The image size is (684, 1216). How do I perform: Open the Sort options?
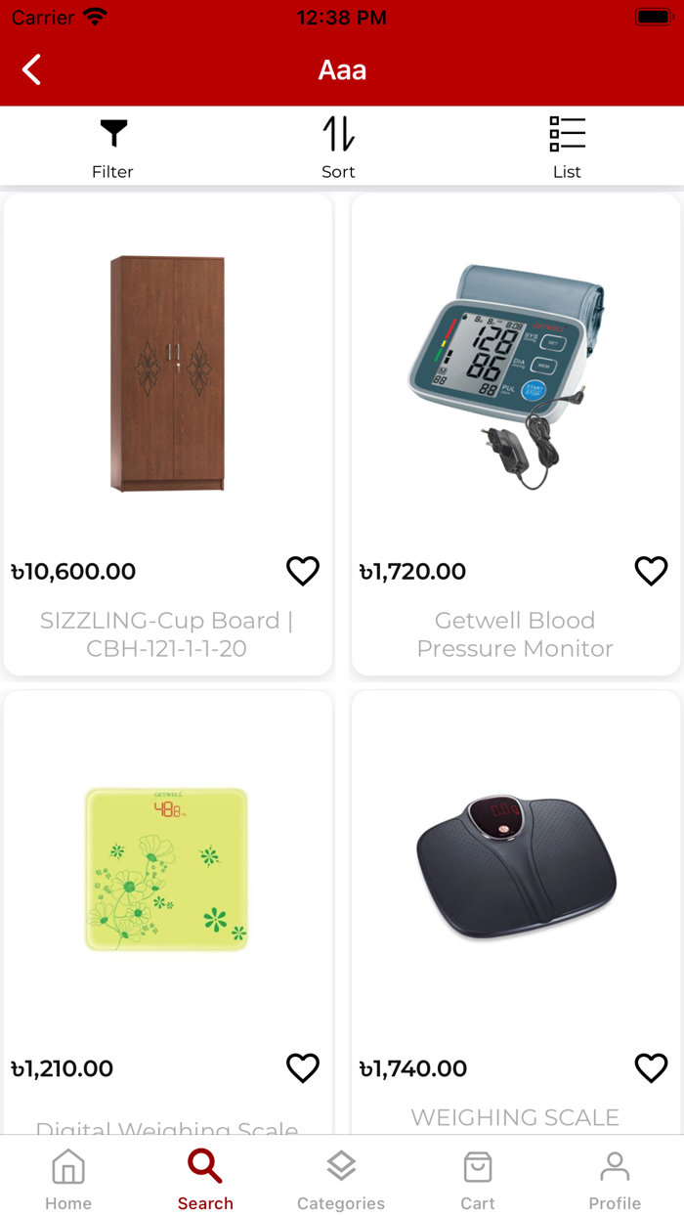338,148
